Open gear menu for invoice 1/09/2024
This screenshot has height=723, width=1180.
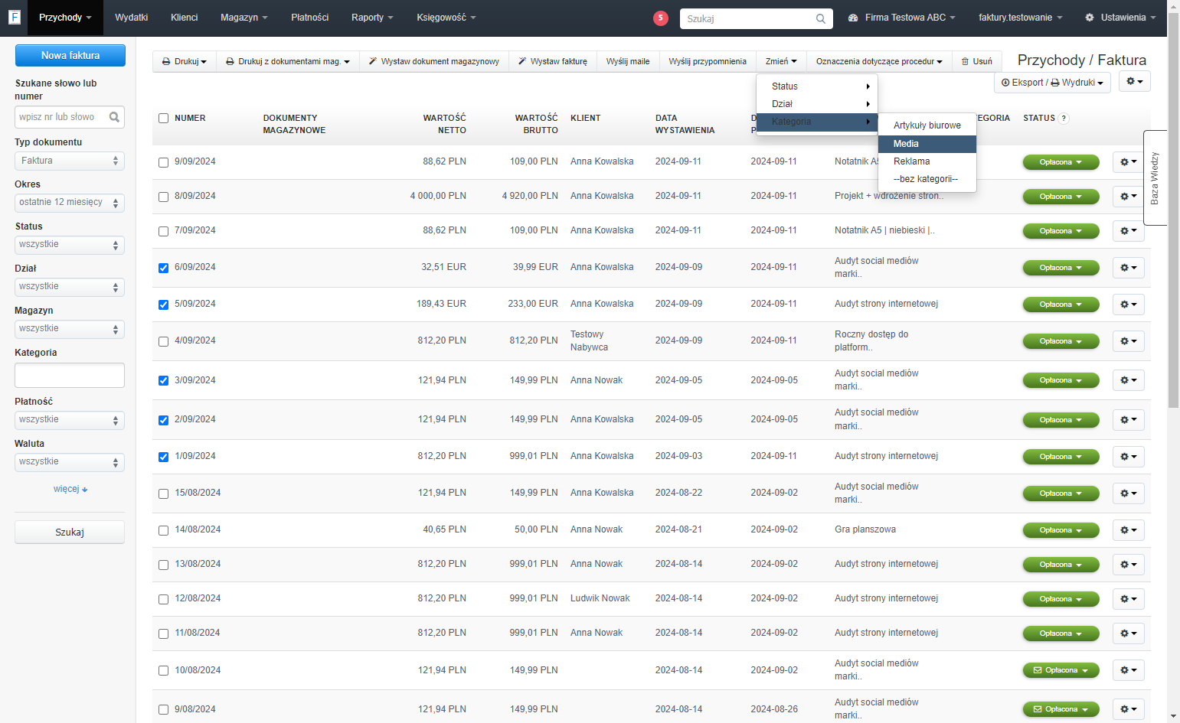(1129, 457)
